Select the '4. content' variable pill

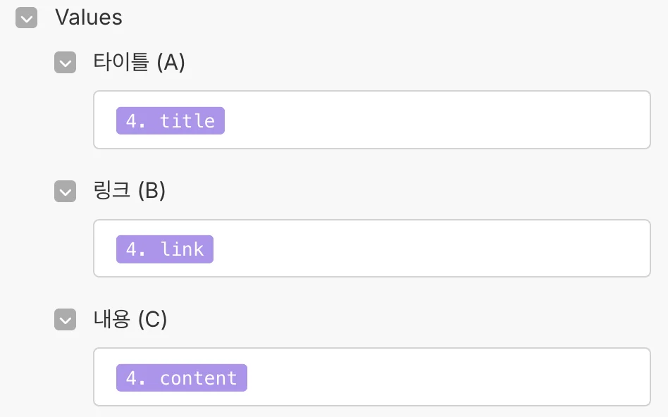[181, 378]
